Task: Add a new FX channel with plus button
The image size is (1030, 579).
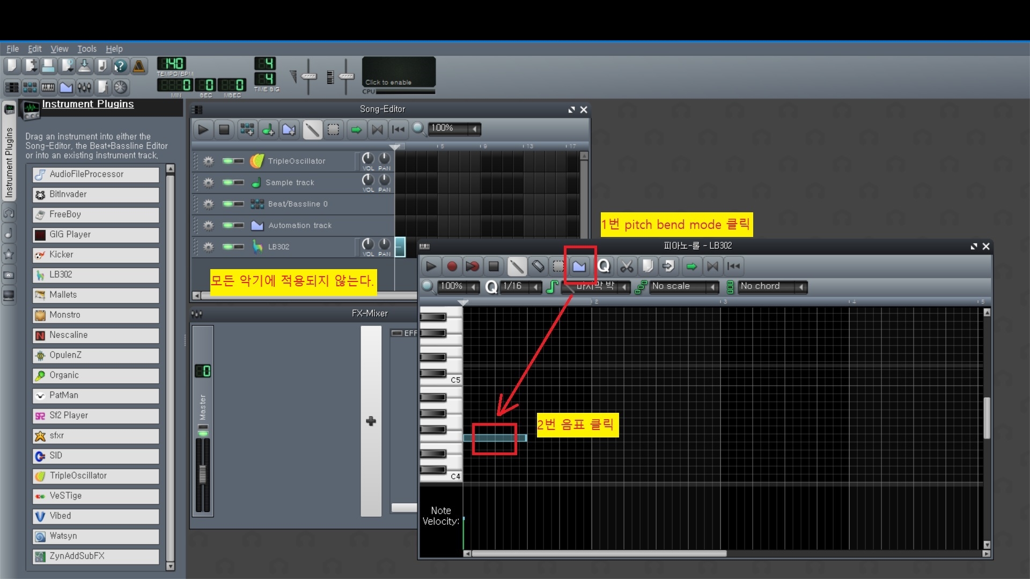Action: click(371, 421)
